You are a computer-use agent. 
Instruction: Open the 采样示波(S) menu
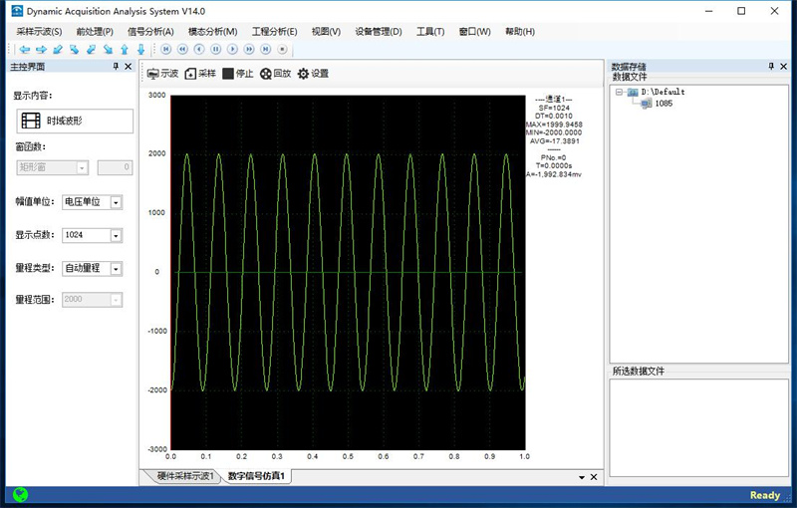39,32
